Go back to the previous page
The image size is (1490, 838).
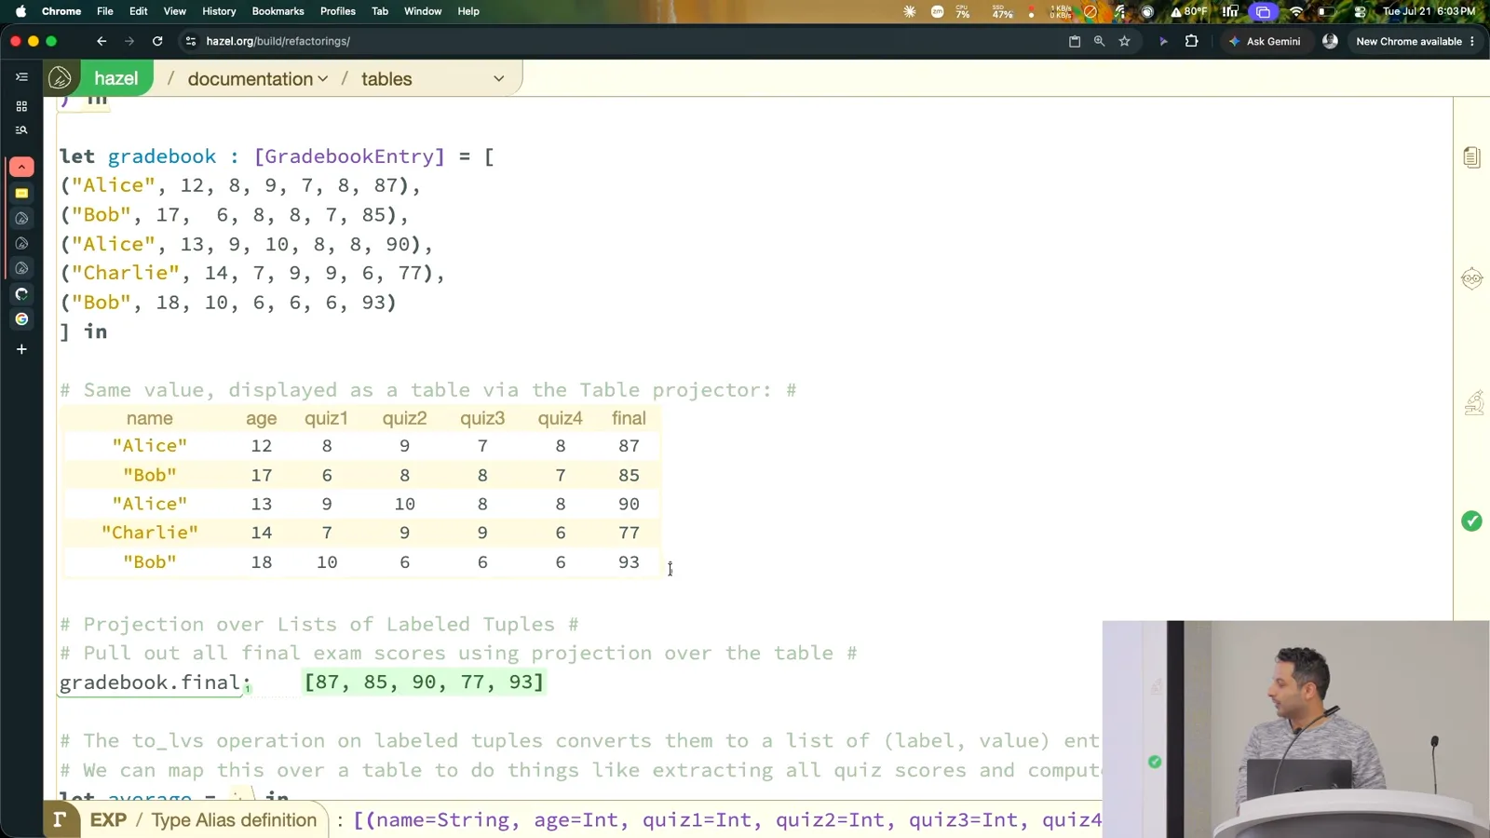[x=102, y=41]
